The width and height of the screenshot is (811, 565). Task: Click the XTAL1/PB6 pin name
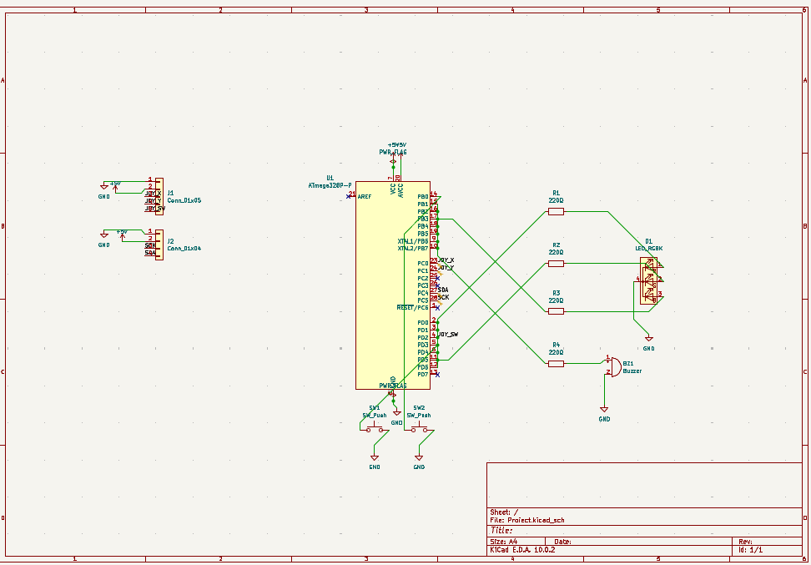tap(413, 241)
